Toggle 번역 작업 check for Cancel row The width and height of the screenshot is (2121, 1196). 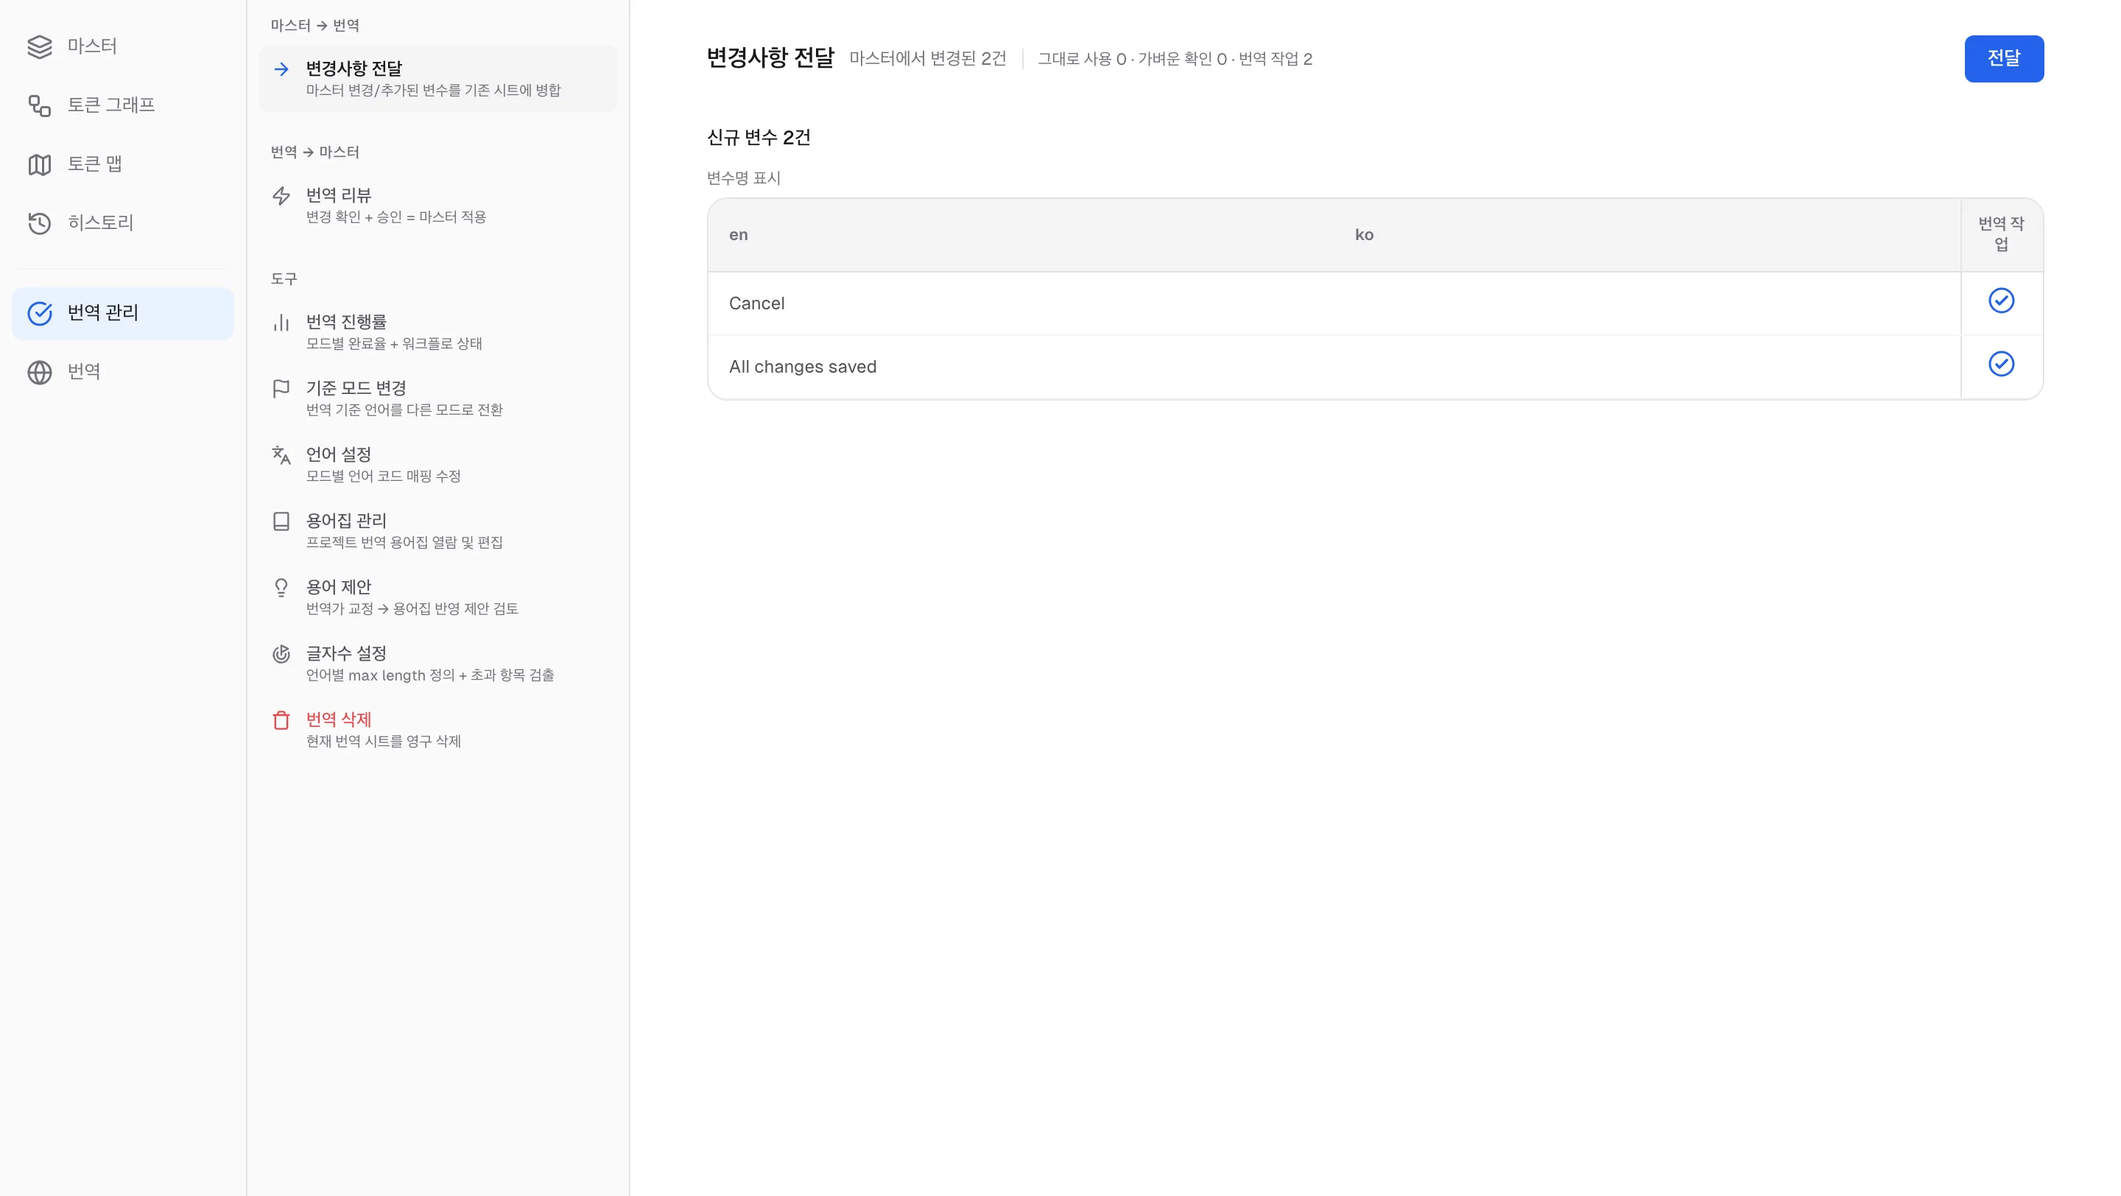2002,300
